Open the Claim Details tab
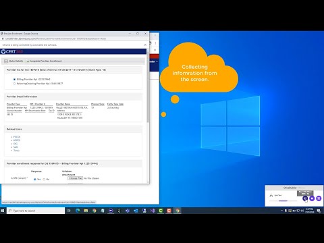Image resolution: width=324 pixels, height=243 pixels. (13, 61)
